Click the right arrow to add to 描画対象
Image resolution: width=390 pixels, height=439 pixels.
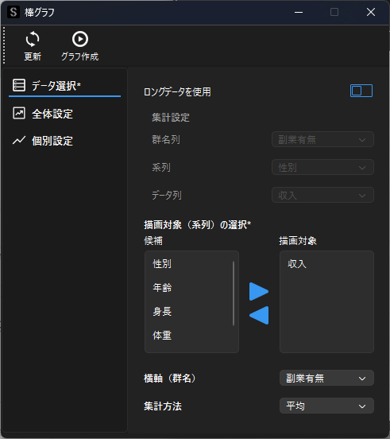point(259,291)
